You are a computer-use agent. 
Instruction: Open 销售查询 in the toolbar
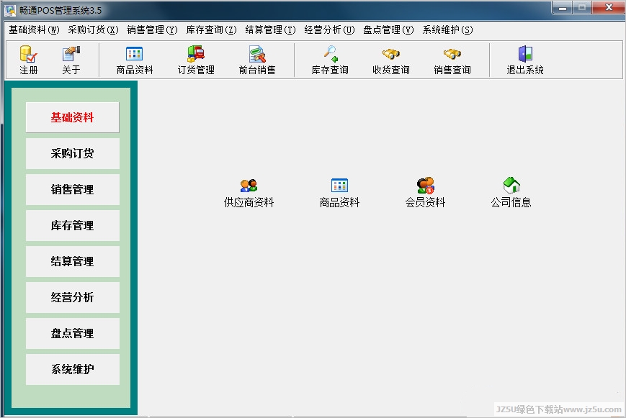(x=452, y=60)
